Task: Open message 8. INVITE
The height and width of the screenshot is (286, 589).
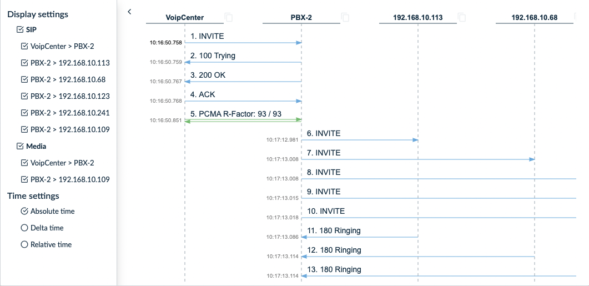Action: 324,173
